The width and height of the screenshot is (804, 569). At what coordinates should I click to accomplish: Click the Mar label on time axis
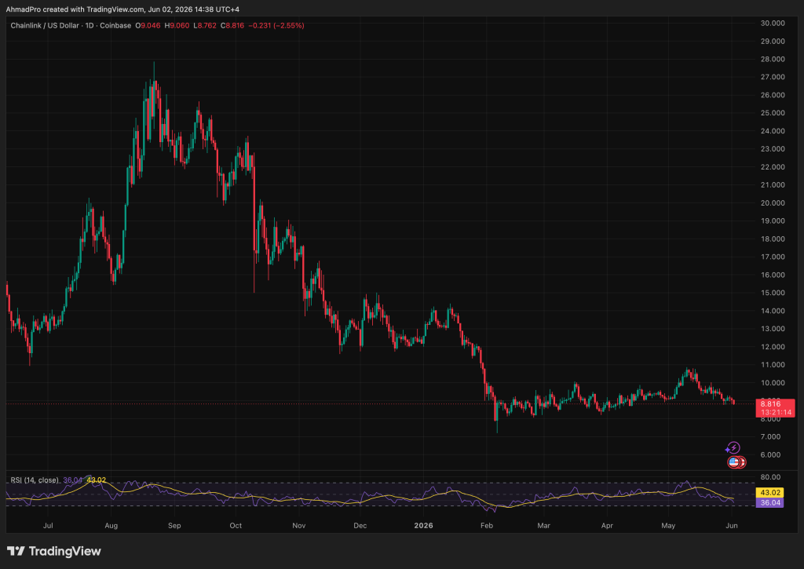(543, 525)
